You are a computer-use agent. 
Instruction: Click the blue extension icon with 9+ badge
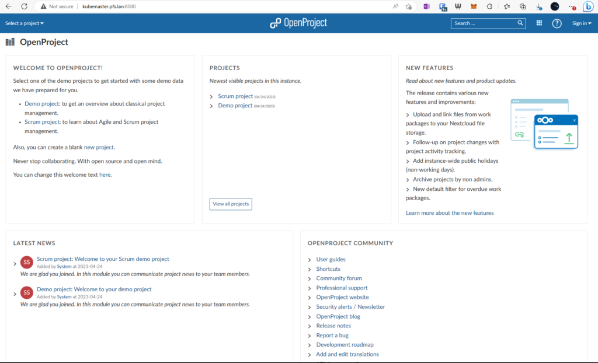(443, 7)
